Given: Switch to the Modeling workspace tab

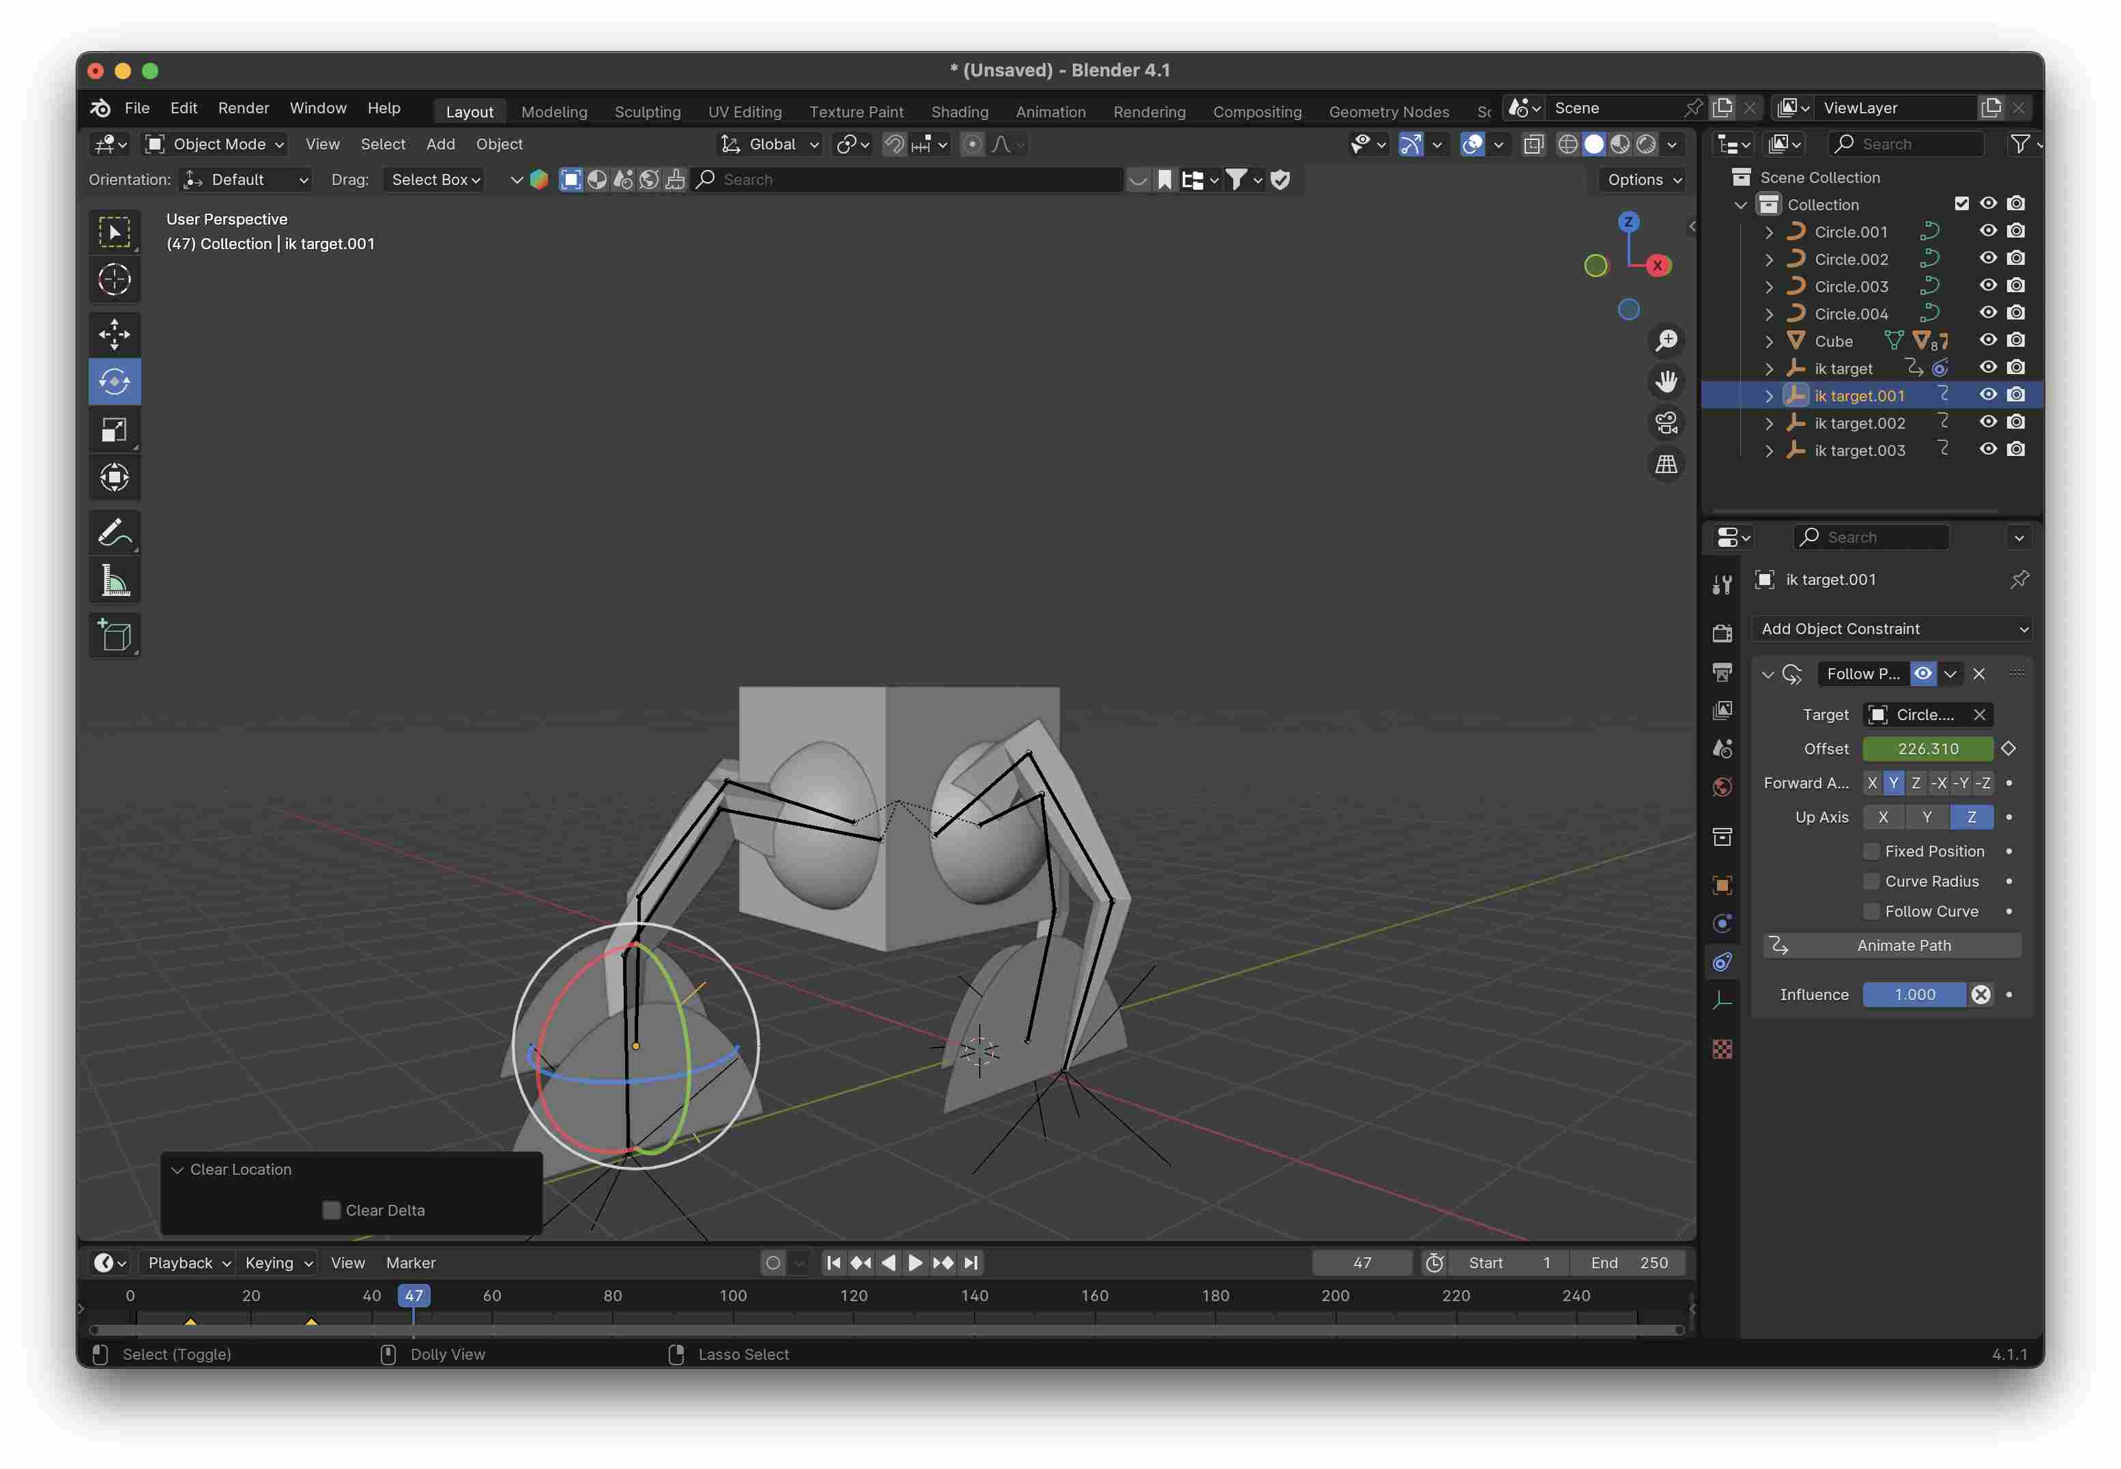Looking at the screenshot, I should [554, 111].
